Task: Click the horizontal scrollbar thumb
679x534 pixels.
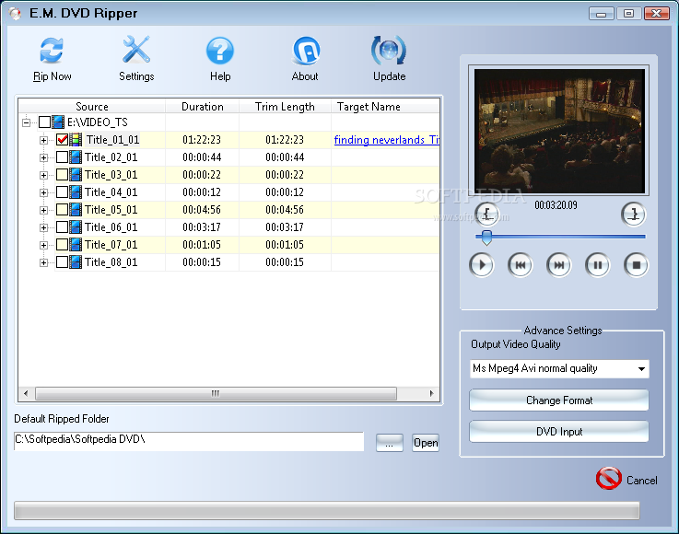Action: (216, 393)
